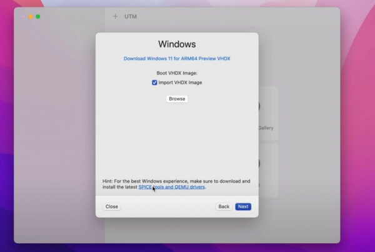Click the UTM title text in toolbar

click(x=131, y=16)
